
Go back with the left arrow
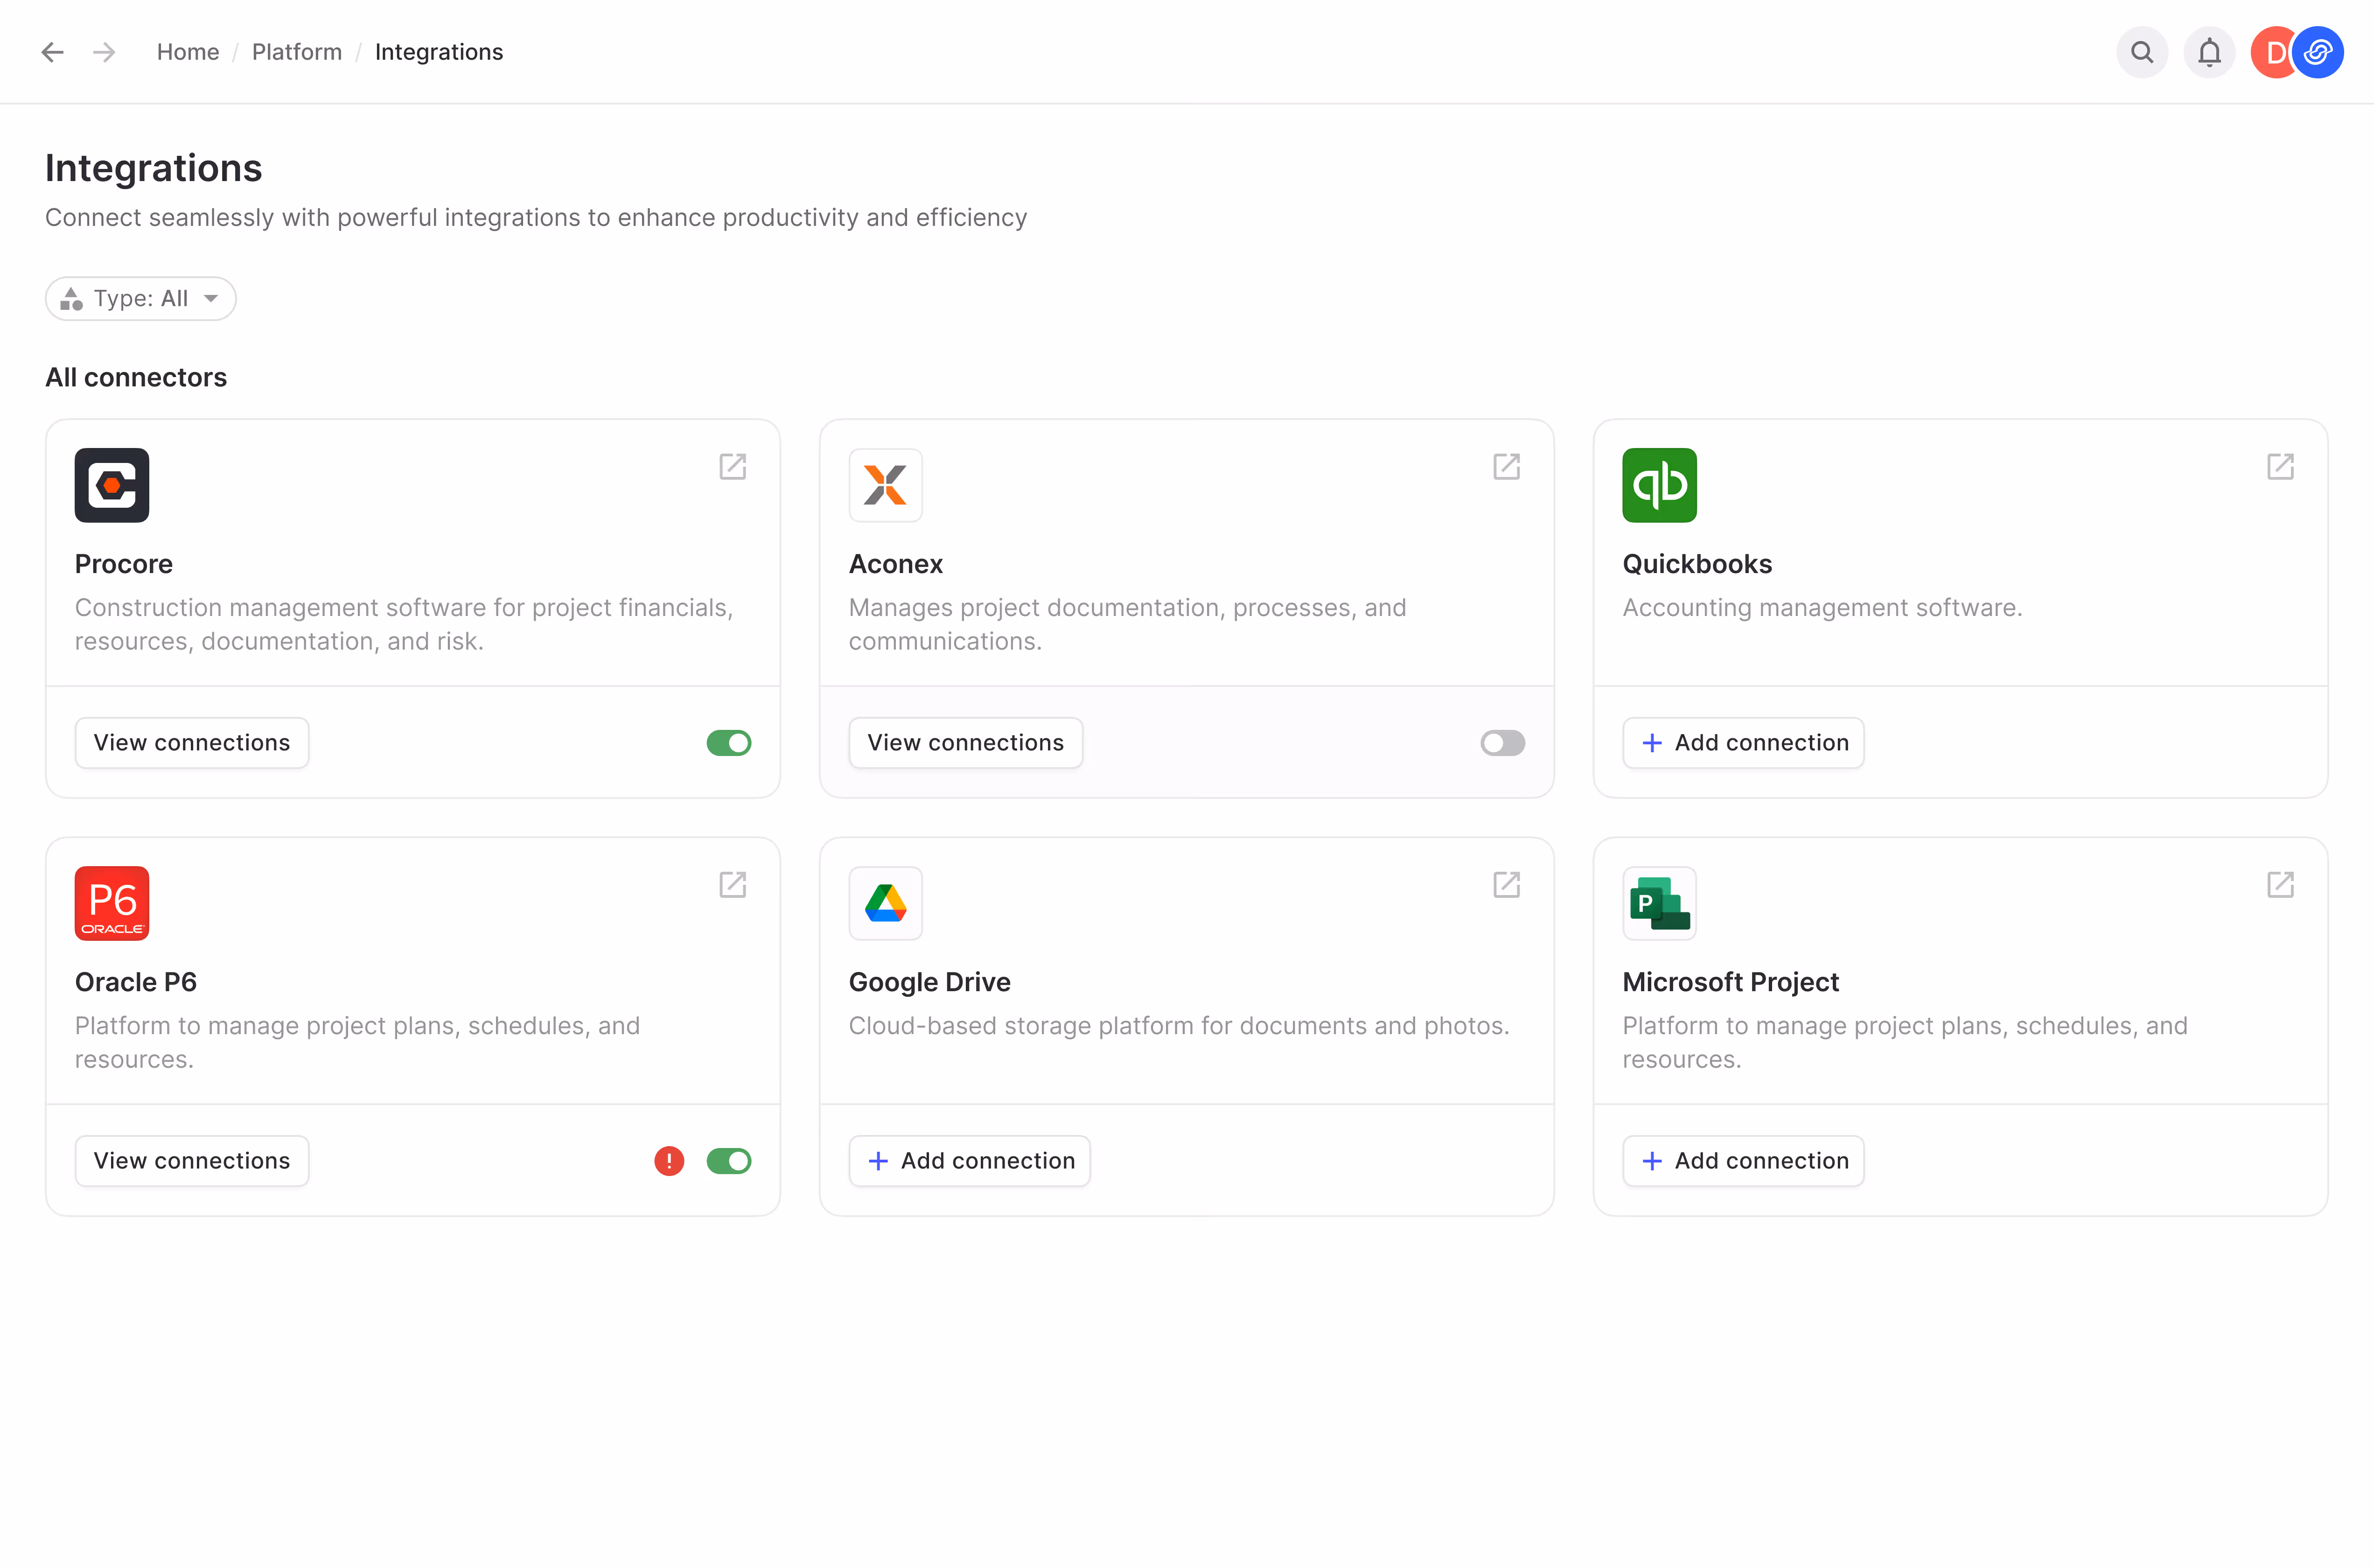(52, 52)
